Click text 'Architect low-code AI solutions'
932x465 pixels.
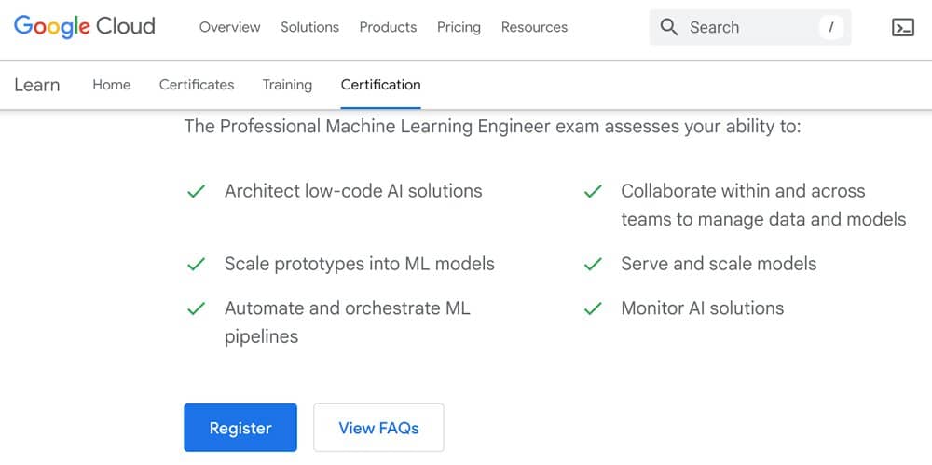(x=353, y=191)
